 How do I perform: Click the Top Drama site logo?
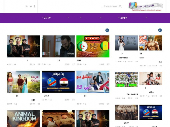pos(146,6)
